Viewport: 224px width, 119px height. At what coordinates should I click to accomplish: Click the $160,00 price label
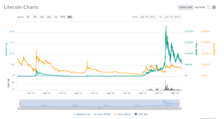189,53
